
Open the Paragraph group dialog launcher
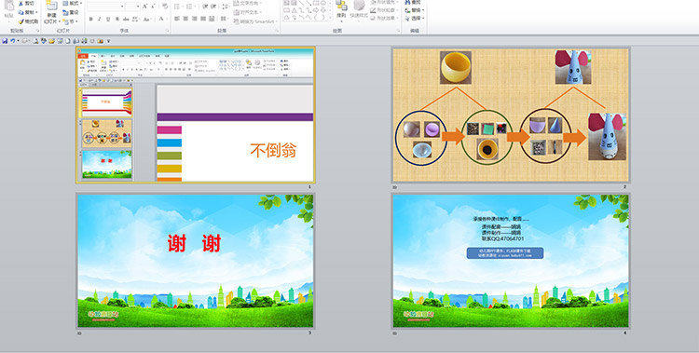[x=278, y=31]
